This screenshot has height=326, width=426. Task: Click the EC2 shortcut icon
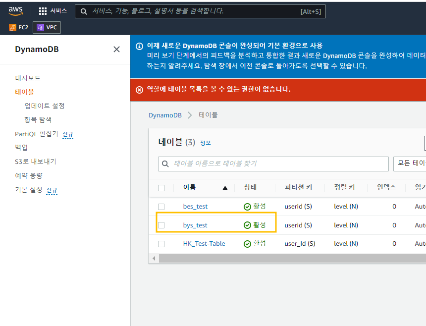coord(12,27)
